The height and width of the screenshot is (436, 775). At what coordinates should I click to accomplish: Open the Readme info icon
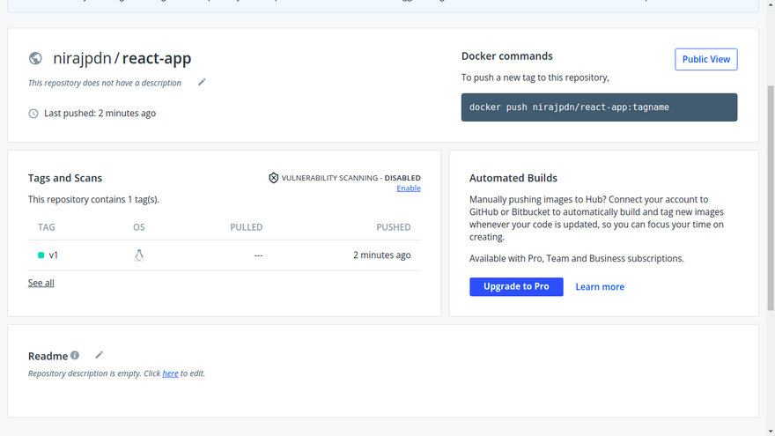click(x=75, y=356)
